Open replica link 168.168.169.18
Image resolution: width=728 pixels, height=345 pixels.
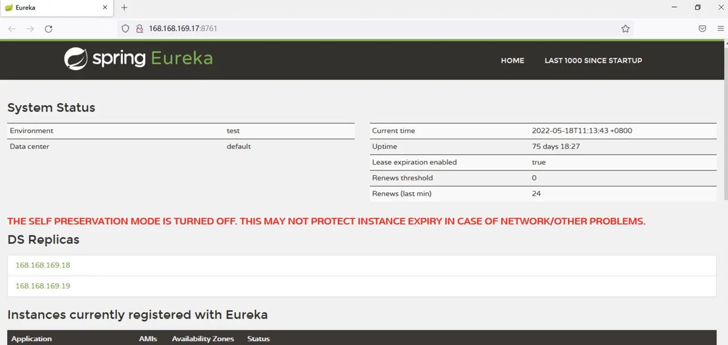43,265
